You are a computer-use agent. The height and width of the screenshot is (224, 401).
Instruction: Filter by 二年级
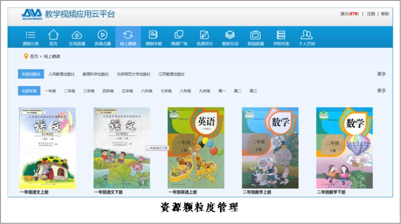click(70, 91)
